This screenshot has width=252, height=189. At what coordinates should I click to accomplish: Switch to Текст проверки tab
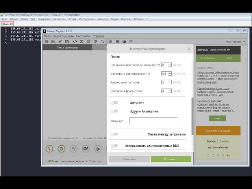pyautogui.click(x=67, y=47)
